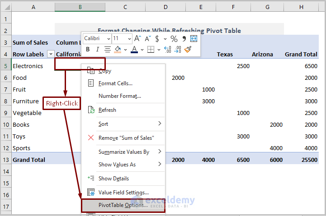Click the Borders icon
The height and width of the screenshot is (216, 326).
151,49
